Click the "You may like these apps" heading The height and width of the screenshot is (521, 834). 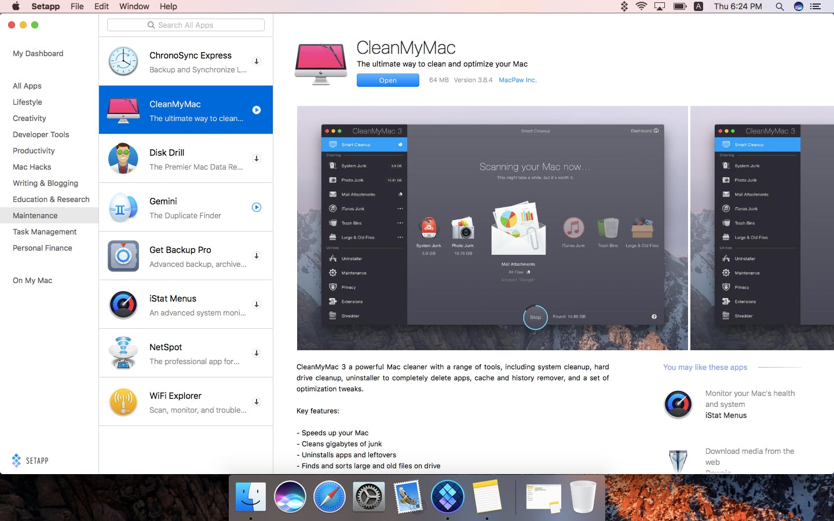pyautogui.click(x=705, y=367)
